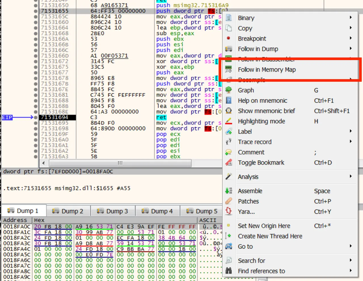
Task: Toggle breakpoint bullet at address 71531694
Action: pyautogui.click(x=35, y=117)
